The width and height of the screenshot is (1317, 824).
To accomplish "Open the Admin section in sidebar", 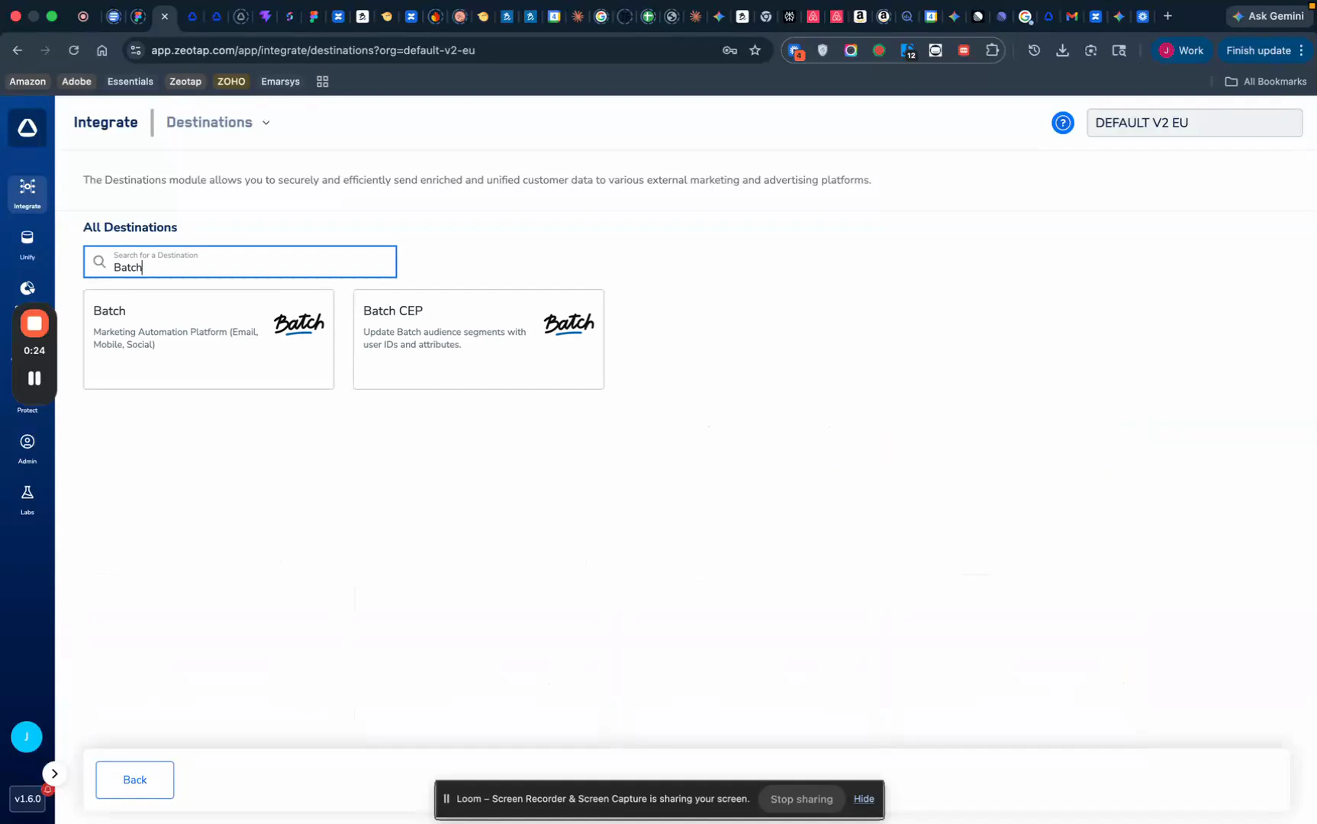I will click(x=27, y=449).
